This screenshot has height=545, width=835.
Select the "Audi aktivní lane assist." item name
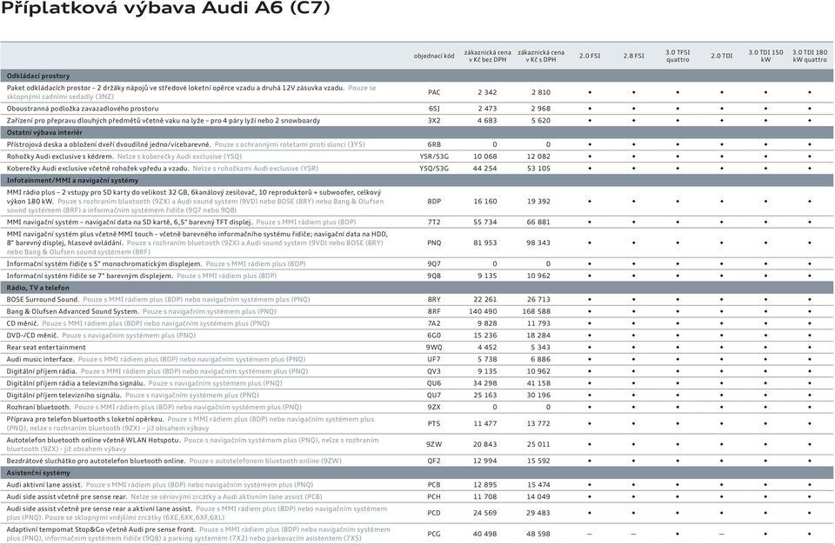44,485
